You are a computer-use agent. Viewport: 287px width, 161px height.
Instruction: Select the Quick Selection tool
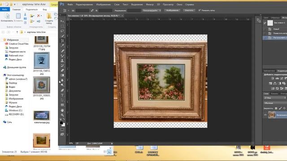(62, 36)
